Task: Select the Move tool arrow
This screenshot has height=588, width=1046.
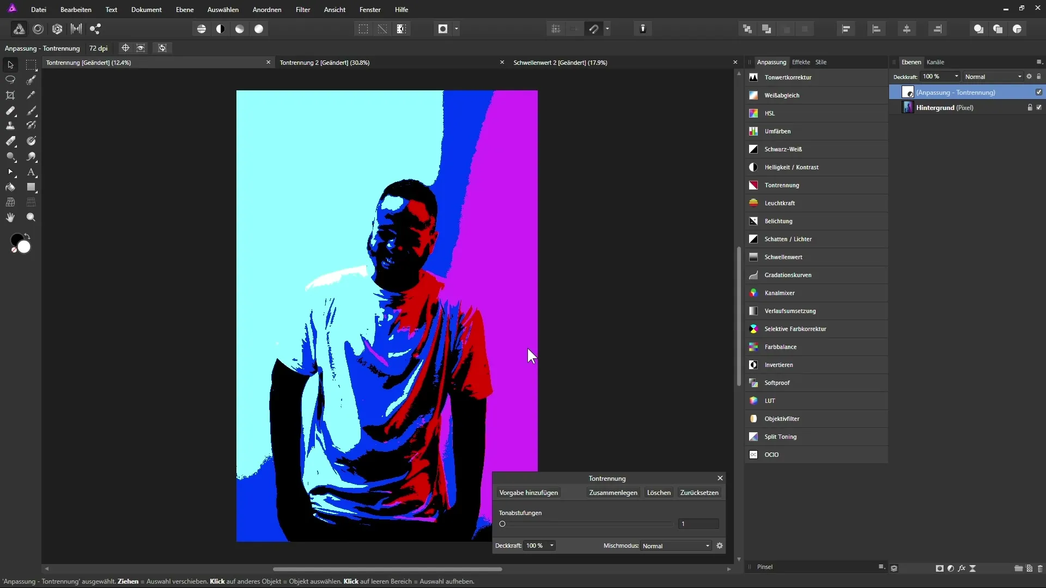Action: (x=10, y=65)
